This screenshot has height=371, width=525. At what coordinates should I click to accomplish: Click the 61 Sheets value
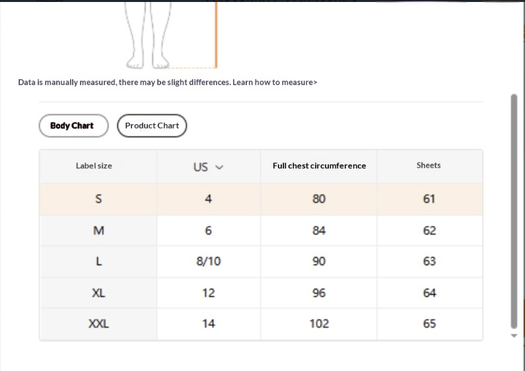pos(429,199)
